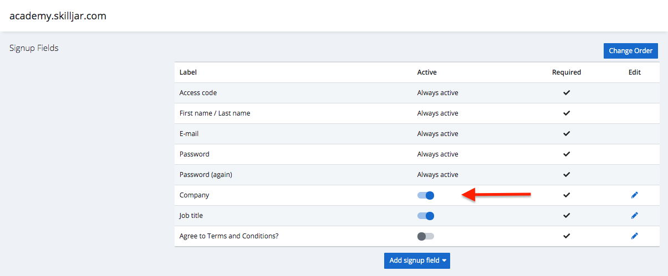Click the academy.skilljar.com page title
The width and height of the screenshot is (668, 276).
58,16
